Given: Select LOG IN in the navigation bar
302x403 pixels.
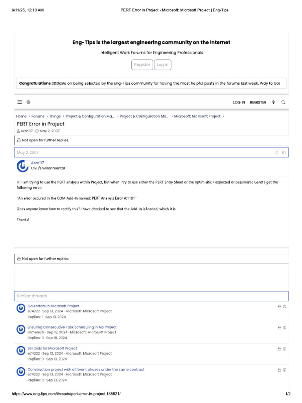Looking at the screenshot, I should point(239,102).
